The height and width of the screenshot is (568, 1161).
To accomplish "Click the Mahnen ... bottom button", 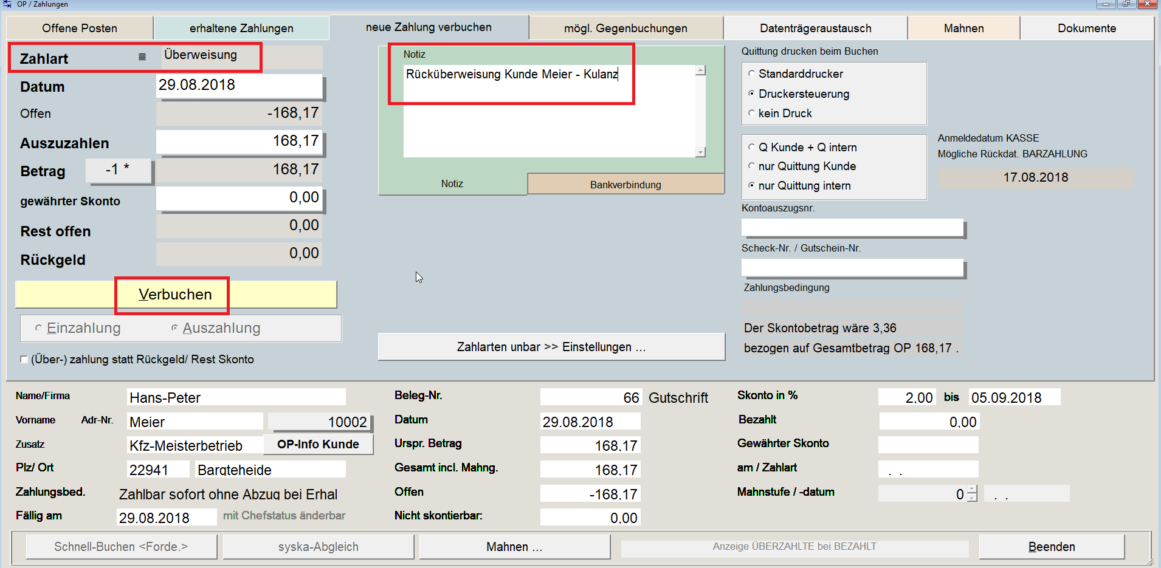I will 514,547.
